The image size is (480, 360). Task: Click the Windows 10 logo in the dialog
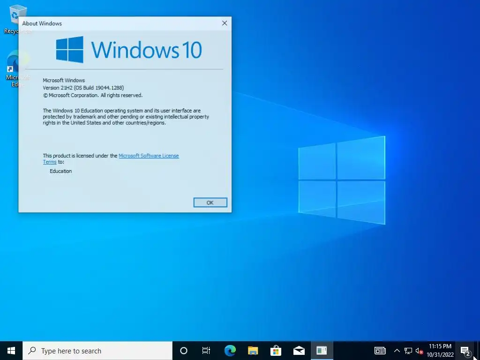coord(129,50)
